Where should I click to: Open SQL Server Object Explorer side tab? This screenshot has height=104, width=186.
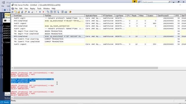coord(2,44)
